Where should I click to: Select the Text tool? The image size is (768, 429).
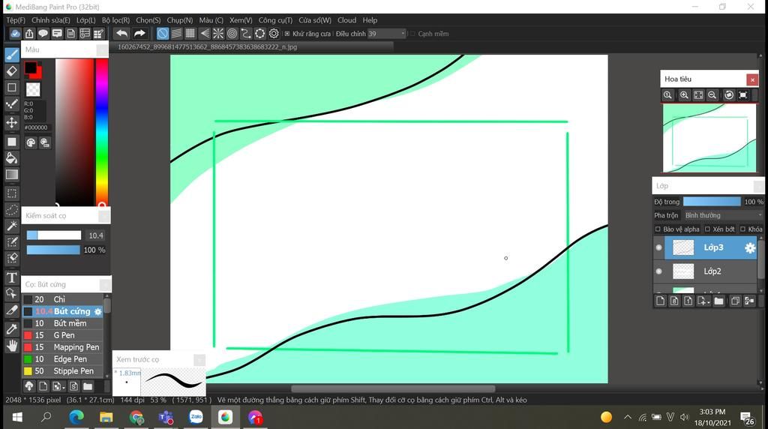click(x=12, y=277)
